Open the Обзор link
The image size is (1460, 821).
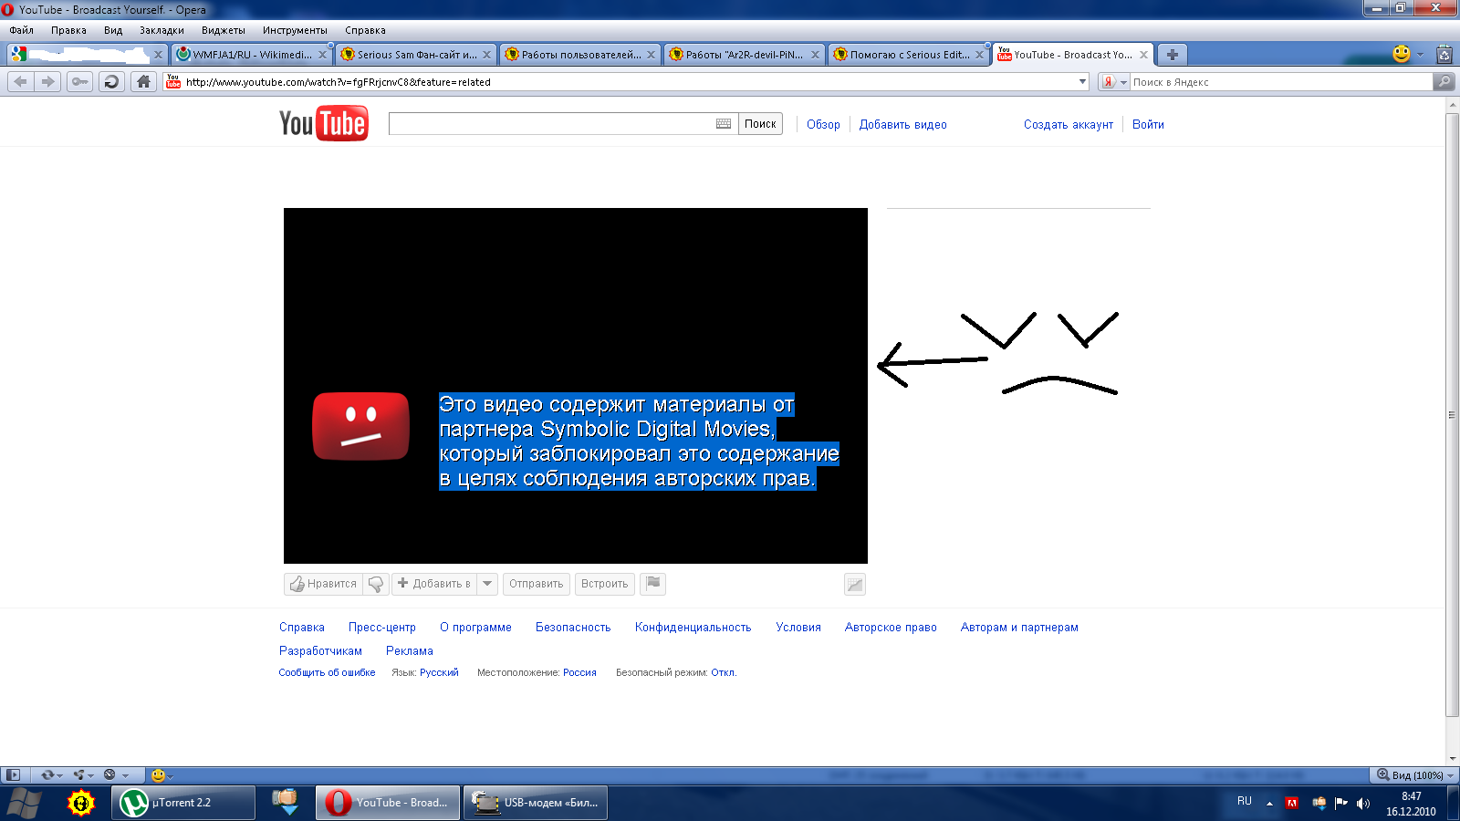[823, 125]
